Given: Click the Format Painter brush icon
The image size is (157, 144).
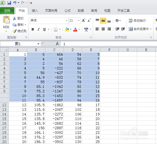Looking at the screenshot, I should click(x=15, y=31).
